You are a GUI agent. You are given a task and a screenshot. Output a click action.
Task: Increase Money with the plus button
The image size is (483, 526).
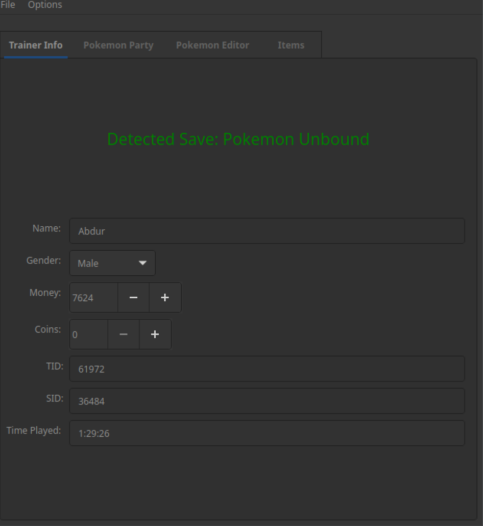(x=165, y=298)
